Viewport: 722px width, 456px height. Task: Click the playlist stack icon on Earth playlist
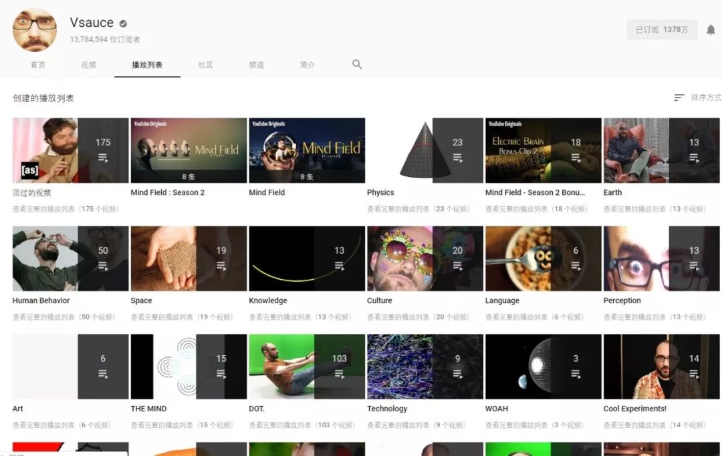pos(693,158)
